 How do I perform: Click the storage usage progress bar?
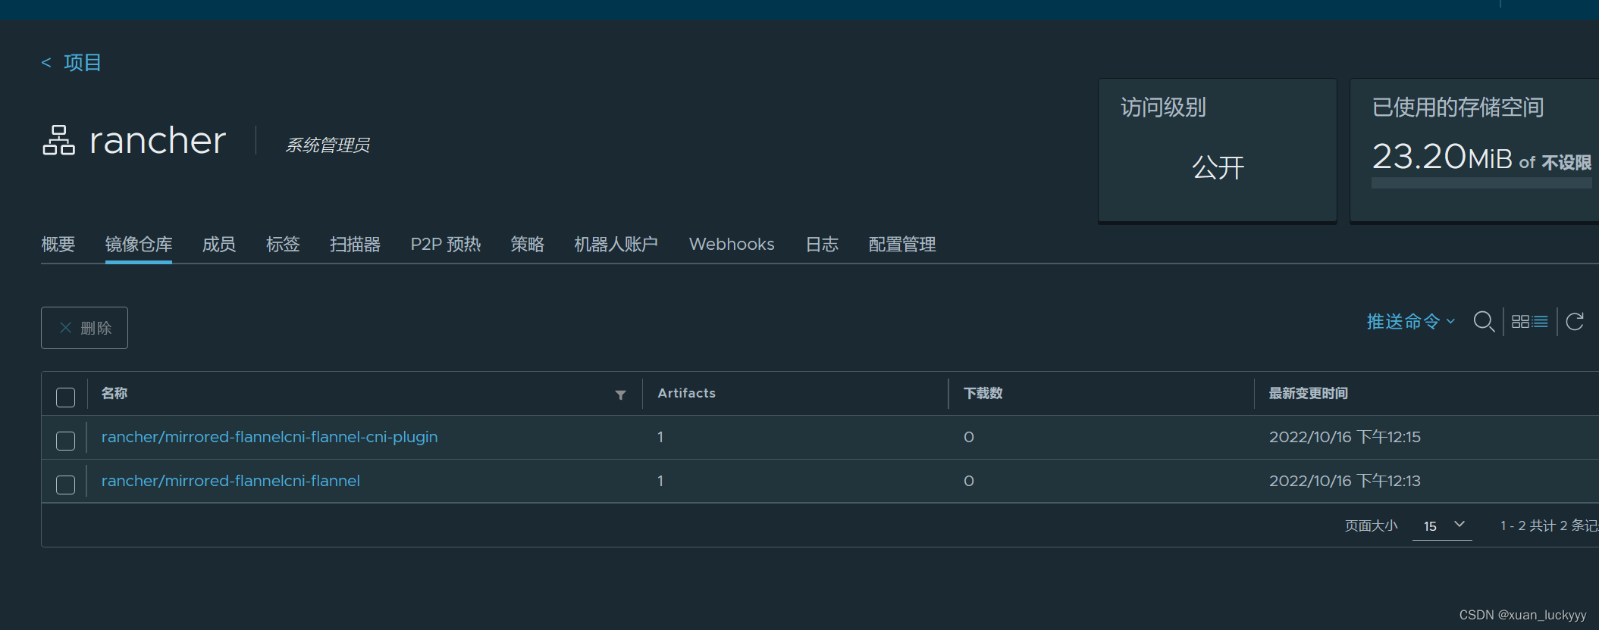(1481, 183)
